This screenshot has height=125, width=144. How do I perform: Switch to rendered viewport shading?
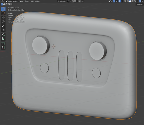pos(135,1)
